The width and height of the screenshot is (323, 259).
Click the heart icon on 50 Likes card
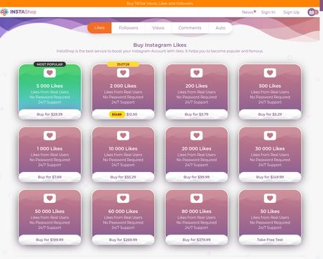click(x=270, y=199)
